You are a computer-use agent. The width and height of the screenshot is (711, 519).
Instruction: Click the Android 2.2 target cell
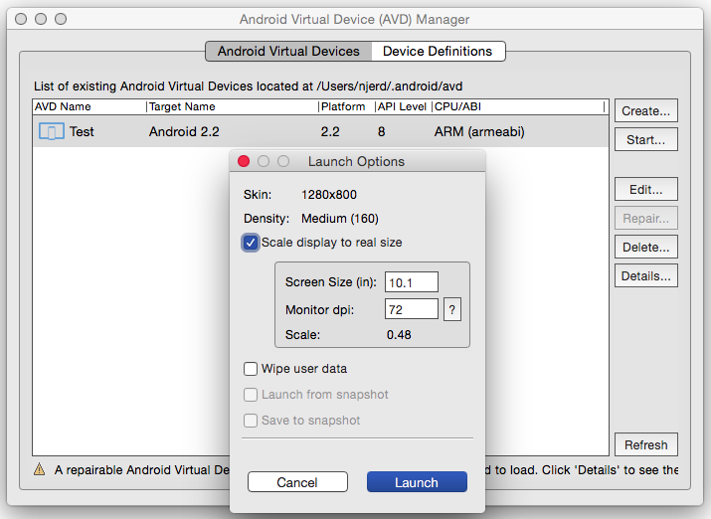(184, 131)
